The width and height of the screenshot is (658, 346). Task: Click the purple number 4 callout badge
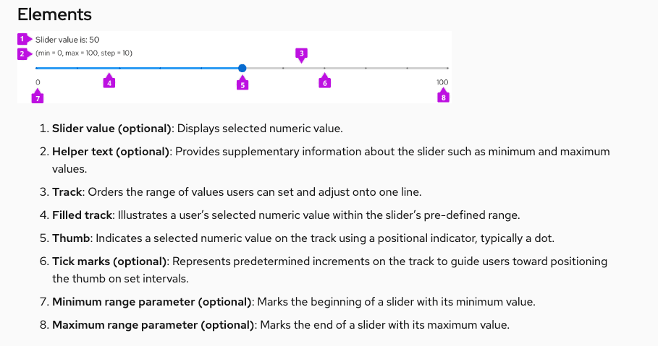coord(109,83)
